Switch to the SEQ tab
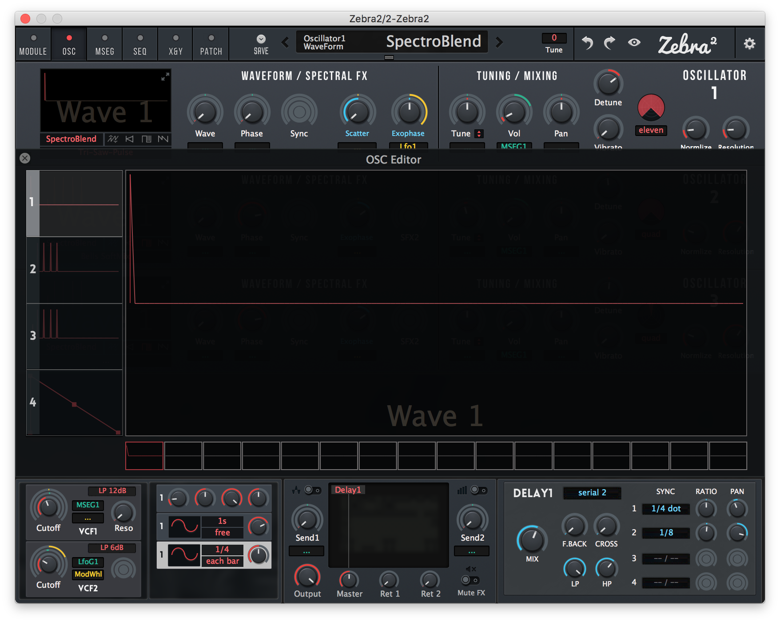The height and width of the screenshot is (622, 780). (x=140, y=44)
